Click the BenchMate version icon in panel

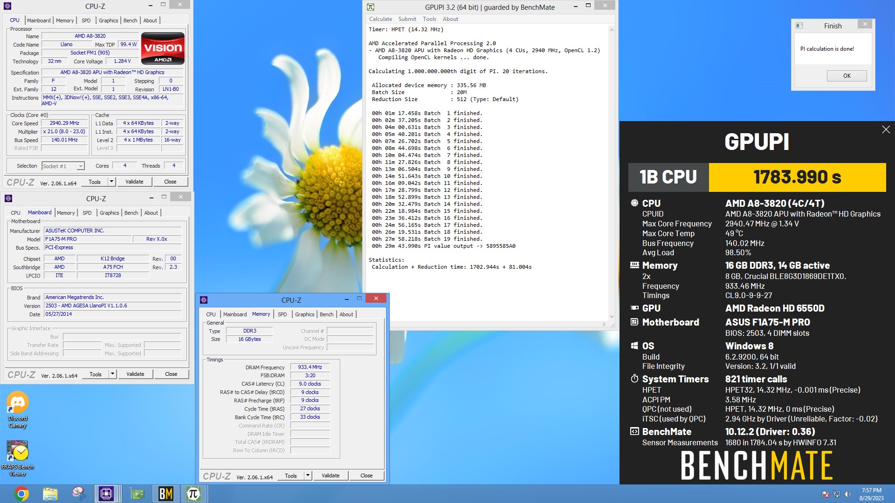634,431
